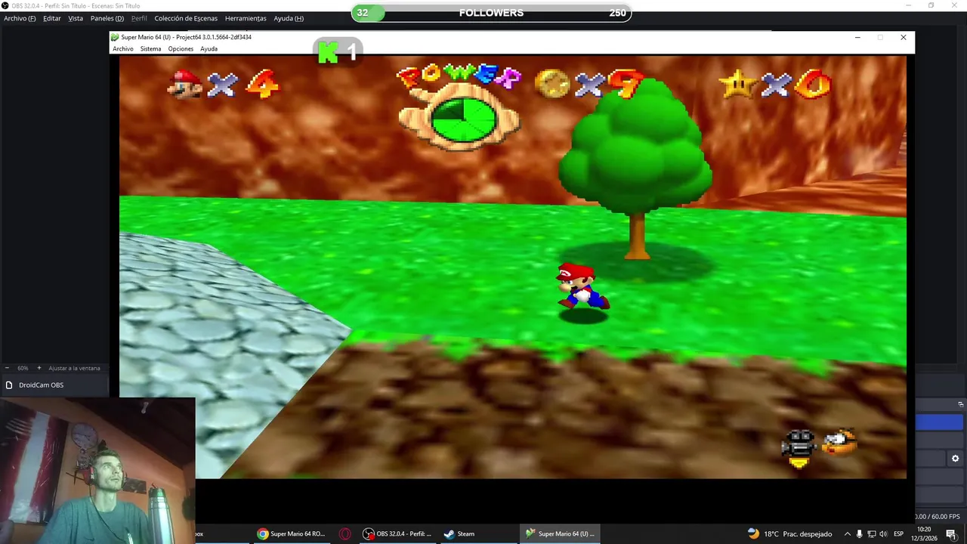Click the 60% zoom value
Viewport: 967px width, 544px height.
[x=23, y=368]
